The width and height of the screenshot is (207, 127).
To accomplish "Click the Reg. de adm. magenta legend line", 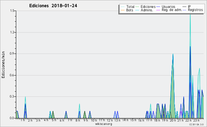I will (x=158, y=10).
